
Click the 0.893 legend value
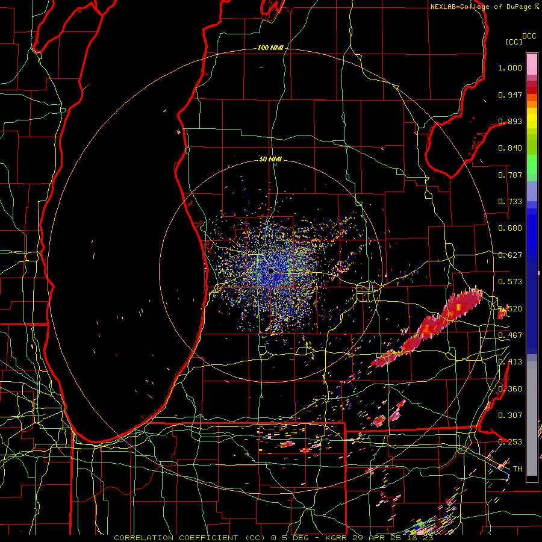tap(510, 121)
